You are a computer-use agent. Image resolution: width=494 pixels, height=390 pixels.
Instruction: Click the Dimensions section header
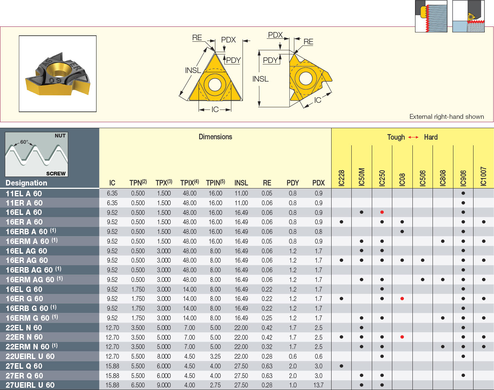(x=215, y=137)
